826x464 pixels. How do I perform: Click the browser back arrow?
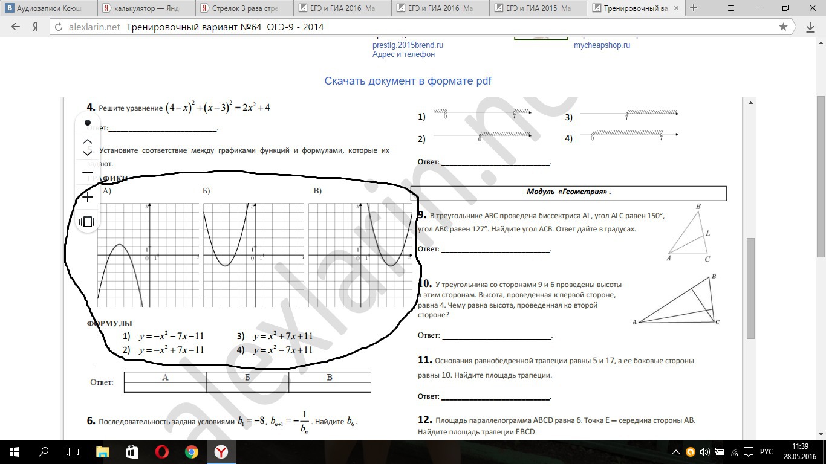coord(16,27)
